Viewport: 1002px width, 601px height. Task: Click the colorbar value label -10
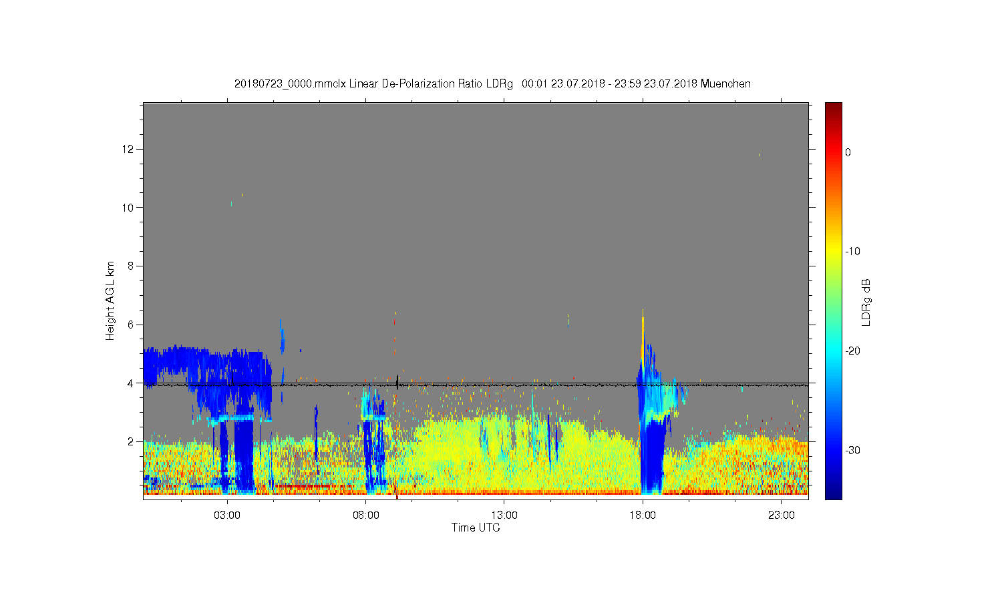click(852, 252)
